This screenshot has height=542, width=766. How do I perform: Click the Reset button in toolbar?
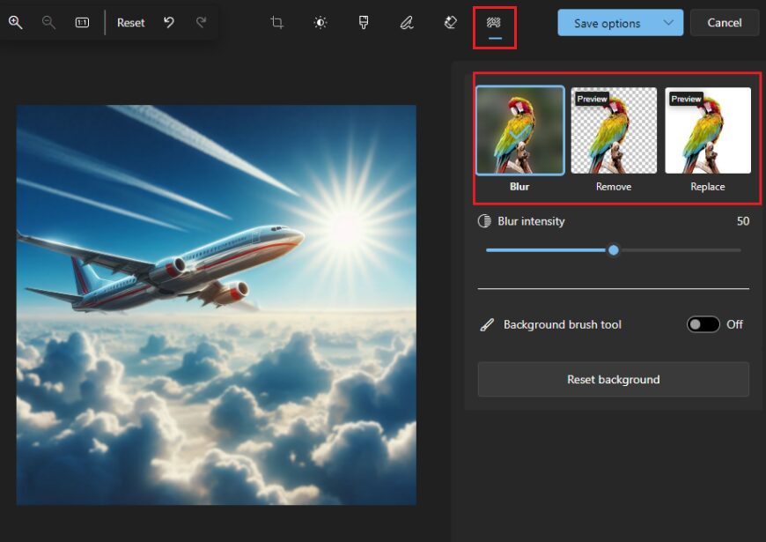coord(130,23)
